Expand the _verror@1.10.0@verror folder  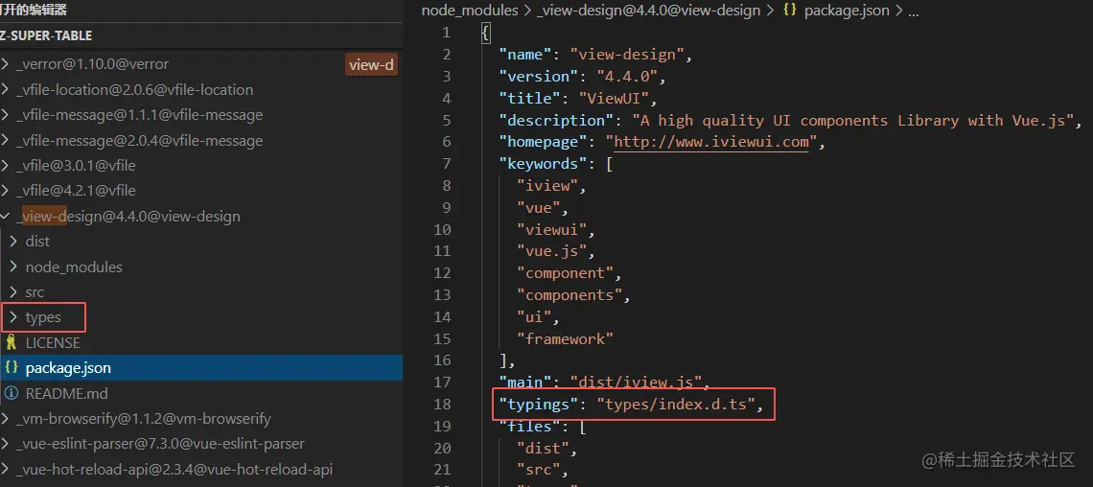5,64
